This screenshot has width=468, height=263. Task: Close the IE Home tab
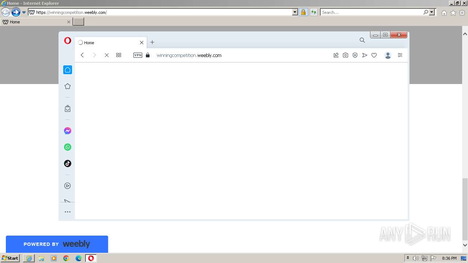68,22
